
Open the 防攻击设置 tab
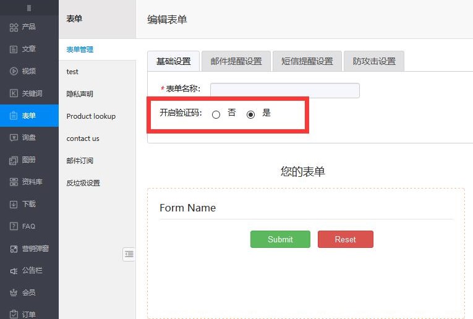pyautogui.click(x=373, y=61)
